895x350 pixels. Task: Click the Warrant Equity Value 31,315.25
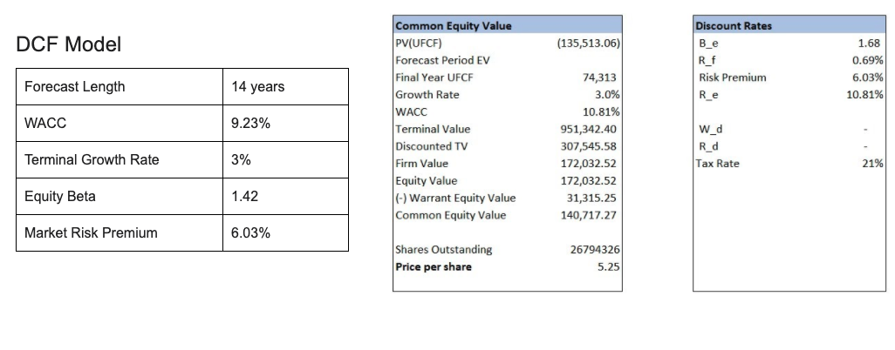(592, 198)
